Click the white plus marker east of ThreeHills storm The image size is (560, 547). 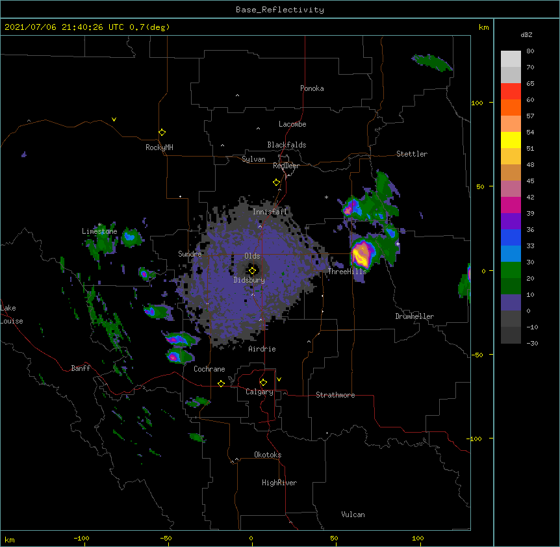click(398, 244)
